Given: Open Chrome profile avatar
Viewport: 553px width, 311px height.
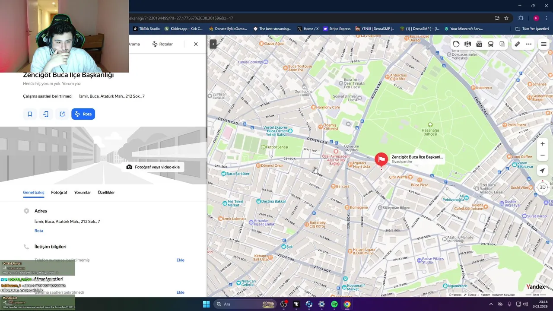Looking at the screenshot, I should click(536, 18).
